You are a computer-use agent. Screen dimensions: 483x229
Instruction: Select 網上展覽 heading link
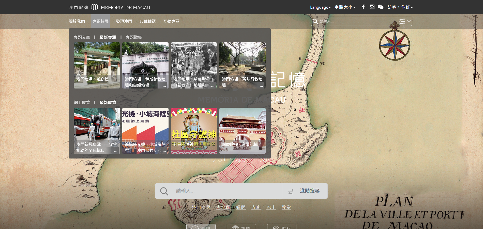pos(82,102)
